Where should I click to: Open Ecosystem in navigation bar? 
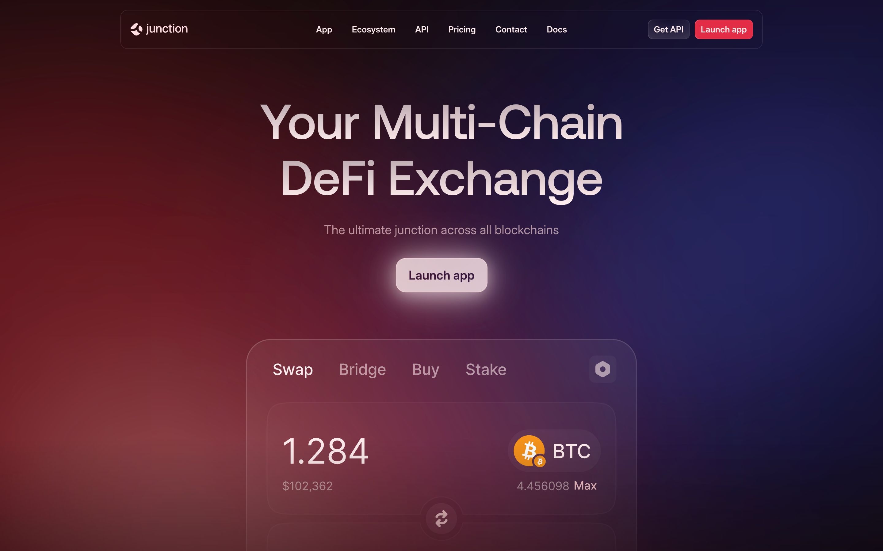(x=373, y=29)
